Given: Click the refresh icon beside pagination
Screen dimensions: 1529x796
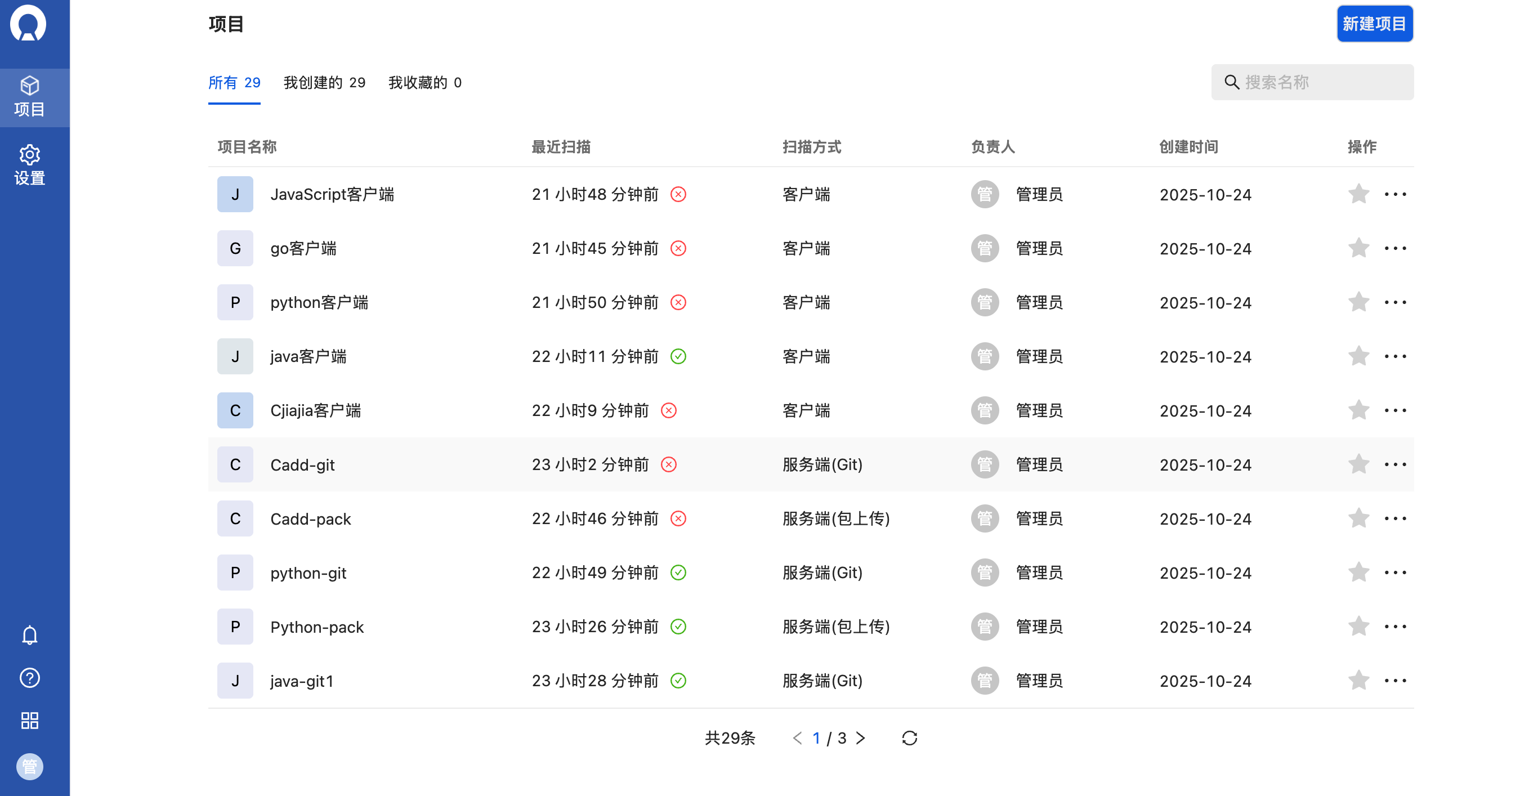Looking at the screenshot, I should (x=909, y=738).
